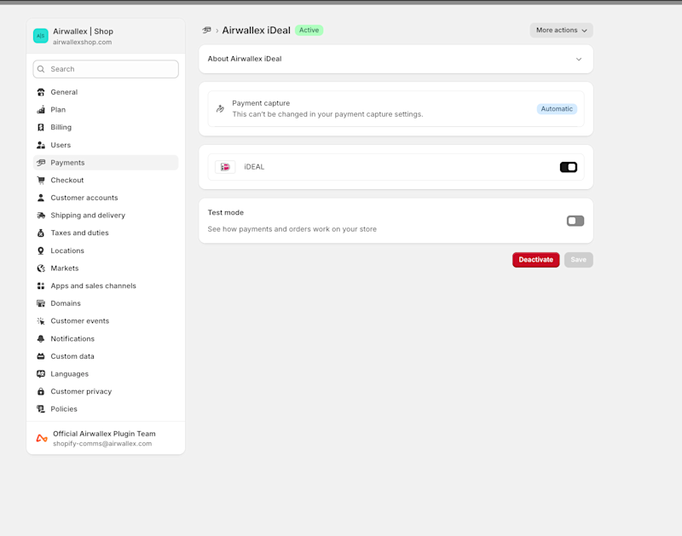Click the Notifications bell icon
682x536 pixels.
pyautogui.click(x=41, y=338)
